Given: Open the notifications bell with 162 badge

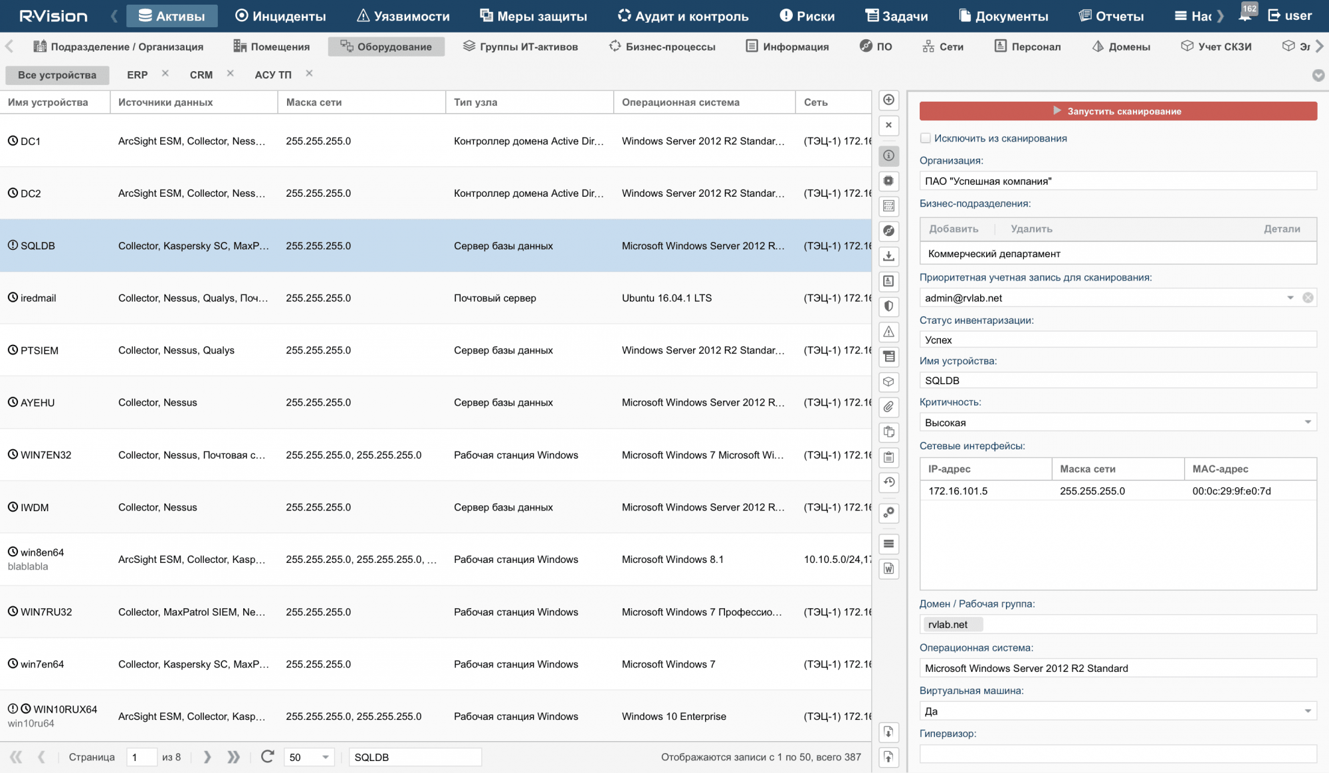Looking at the screenshot, I should (1245, 15).
